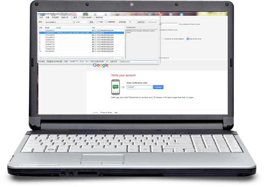Open the fourth menu in GetMyCode menu bar
The width and height of the screenshot is (264, 187).
pos(64,17)
